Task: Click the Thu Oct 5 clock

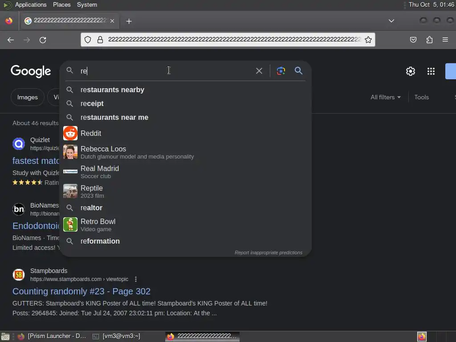Action: pyautogui.click(x=431, y=4)
